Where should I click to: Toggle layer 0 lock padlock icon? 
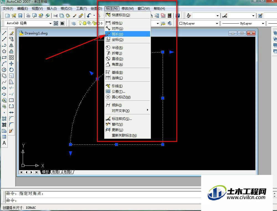[x=94, y=23]
